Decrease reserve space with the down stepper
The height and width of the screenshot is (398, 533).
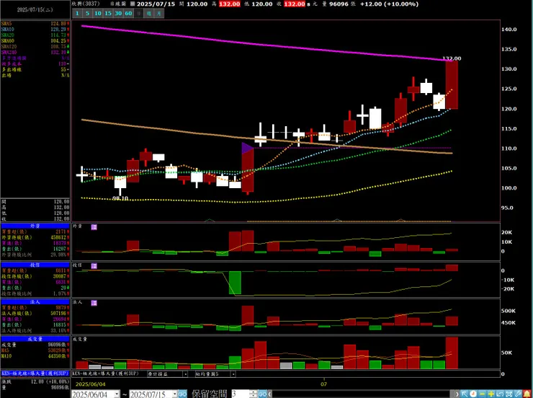[x=254, y=396]
